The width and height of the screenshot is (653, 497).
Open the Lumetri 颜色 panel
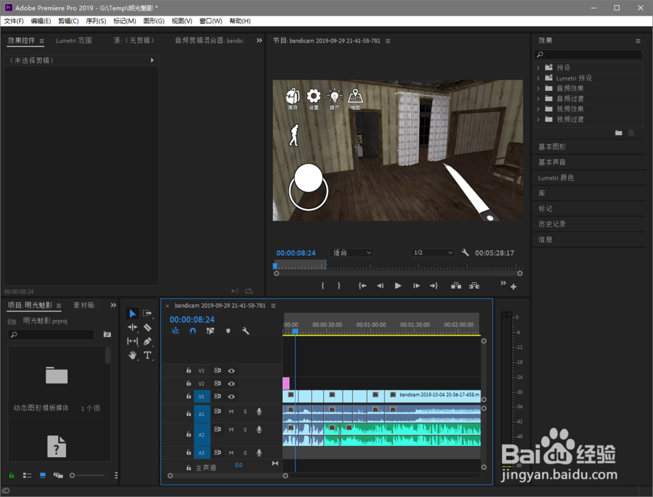(x=556, y=178)
